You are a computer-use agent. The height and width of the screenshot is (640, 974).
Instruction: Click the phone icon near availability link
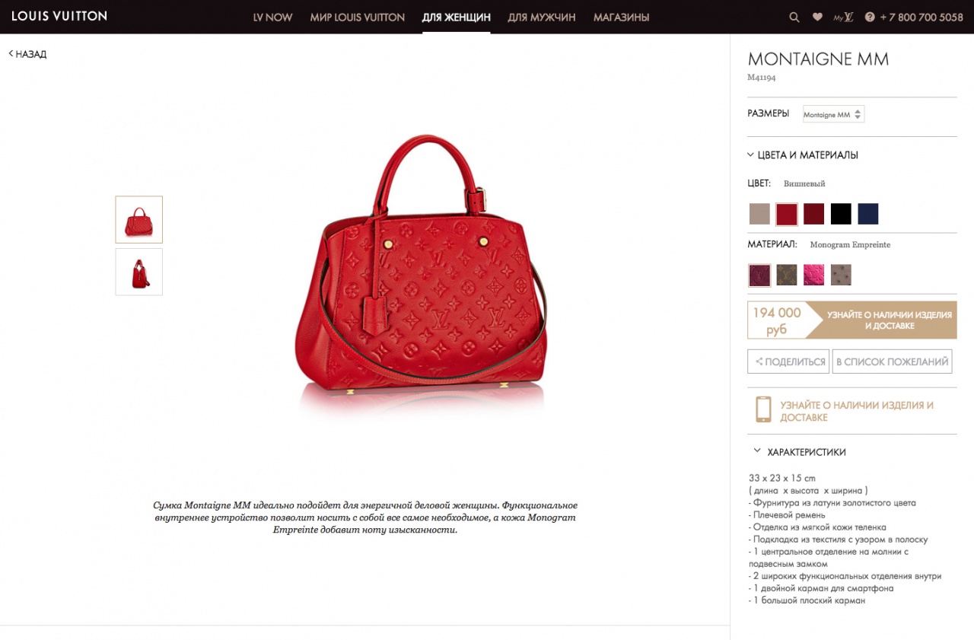pyautogui.click(x=763, y=409)
